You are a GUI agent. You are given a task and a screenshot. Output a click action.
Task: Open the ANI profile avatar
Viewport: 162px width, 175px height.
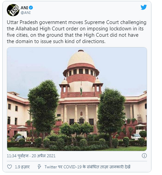pos(13,10)
